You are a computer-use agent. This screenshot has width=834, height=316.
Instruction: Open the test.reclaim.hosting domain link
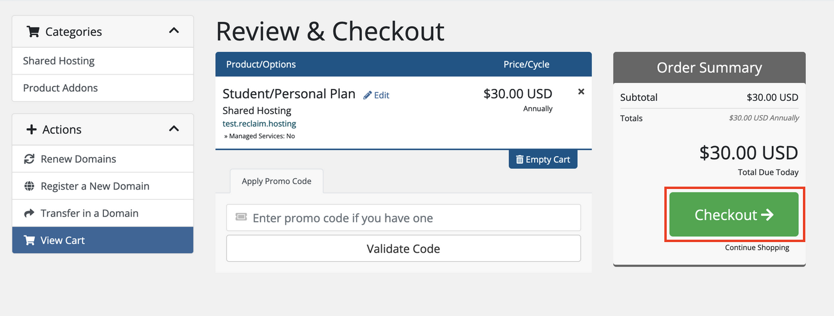click(x=259, y=124)
